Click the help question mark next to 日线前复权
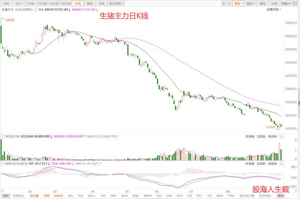The height and width of the screenshot is (199, 300). click(35, 10)
